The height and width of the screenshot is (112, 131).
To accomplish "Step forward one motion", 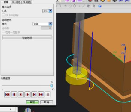I will [x=34, y=94].
